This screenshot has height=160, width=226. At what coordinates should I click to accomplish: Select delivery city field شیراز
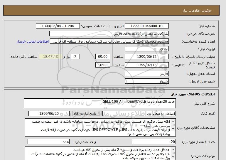(146, 81)
